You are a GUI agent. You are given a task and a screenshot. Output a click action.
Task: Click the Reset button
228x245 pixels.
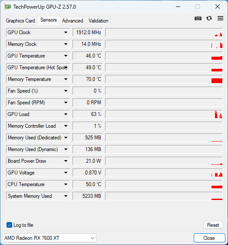pyautogui.click(x=213, y=225)
